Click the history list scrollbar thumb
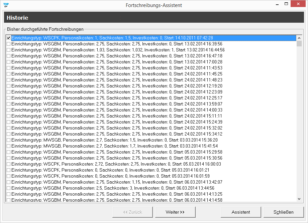Viewport: 308px width, 223px height. pos(299,43)
